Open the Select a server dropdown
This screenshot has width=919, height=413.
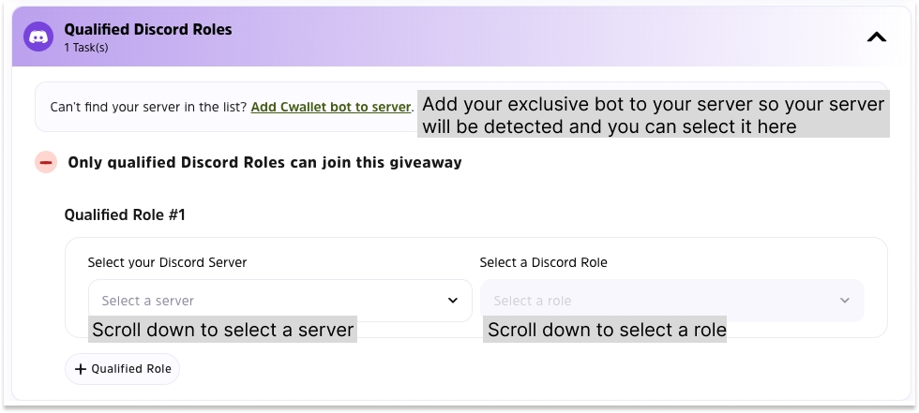[x=280, y=300]
